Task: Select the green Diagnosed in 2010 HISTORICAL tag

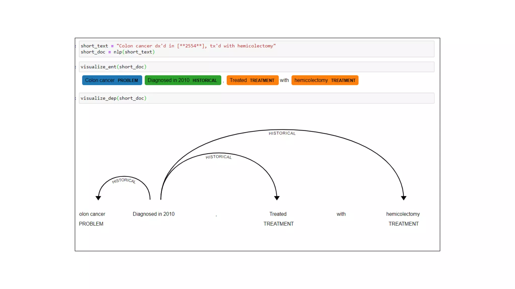Action: [183, 80]
